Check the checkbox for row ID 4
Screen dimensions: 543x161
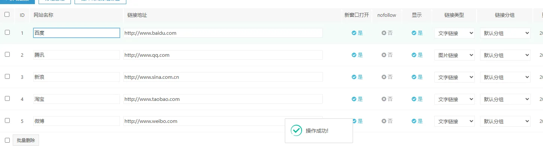(x=7, y=98)
